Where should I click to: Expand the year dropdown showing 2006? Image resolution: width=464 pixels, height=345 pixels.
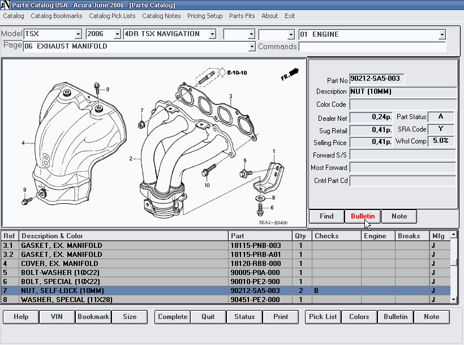pos(117,34)
